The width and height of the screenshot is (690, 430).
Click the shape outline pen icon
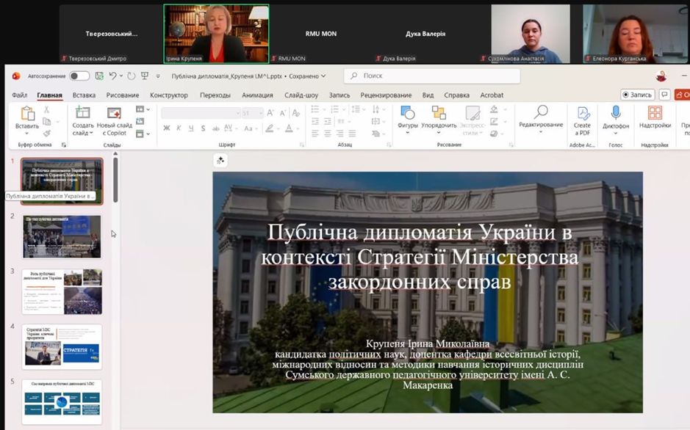(495, 121)
